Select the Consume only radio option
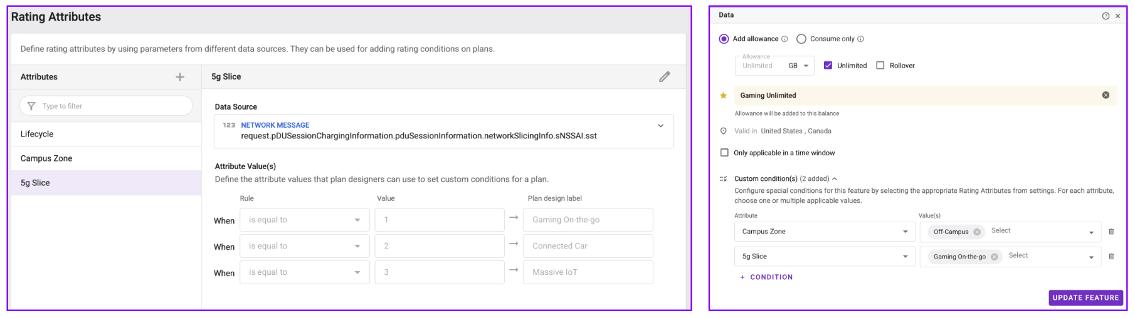 click(x=801, y=39)
